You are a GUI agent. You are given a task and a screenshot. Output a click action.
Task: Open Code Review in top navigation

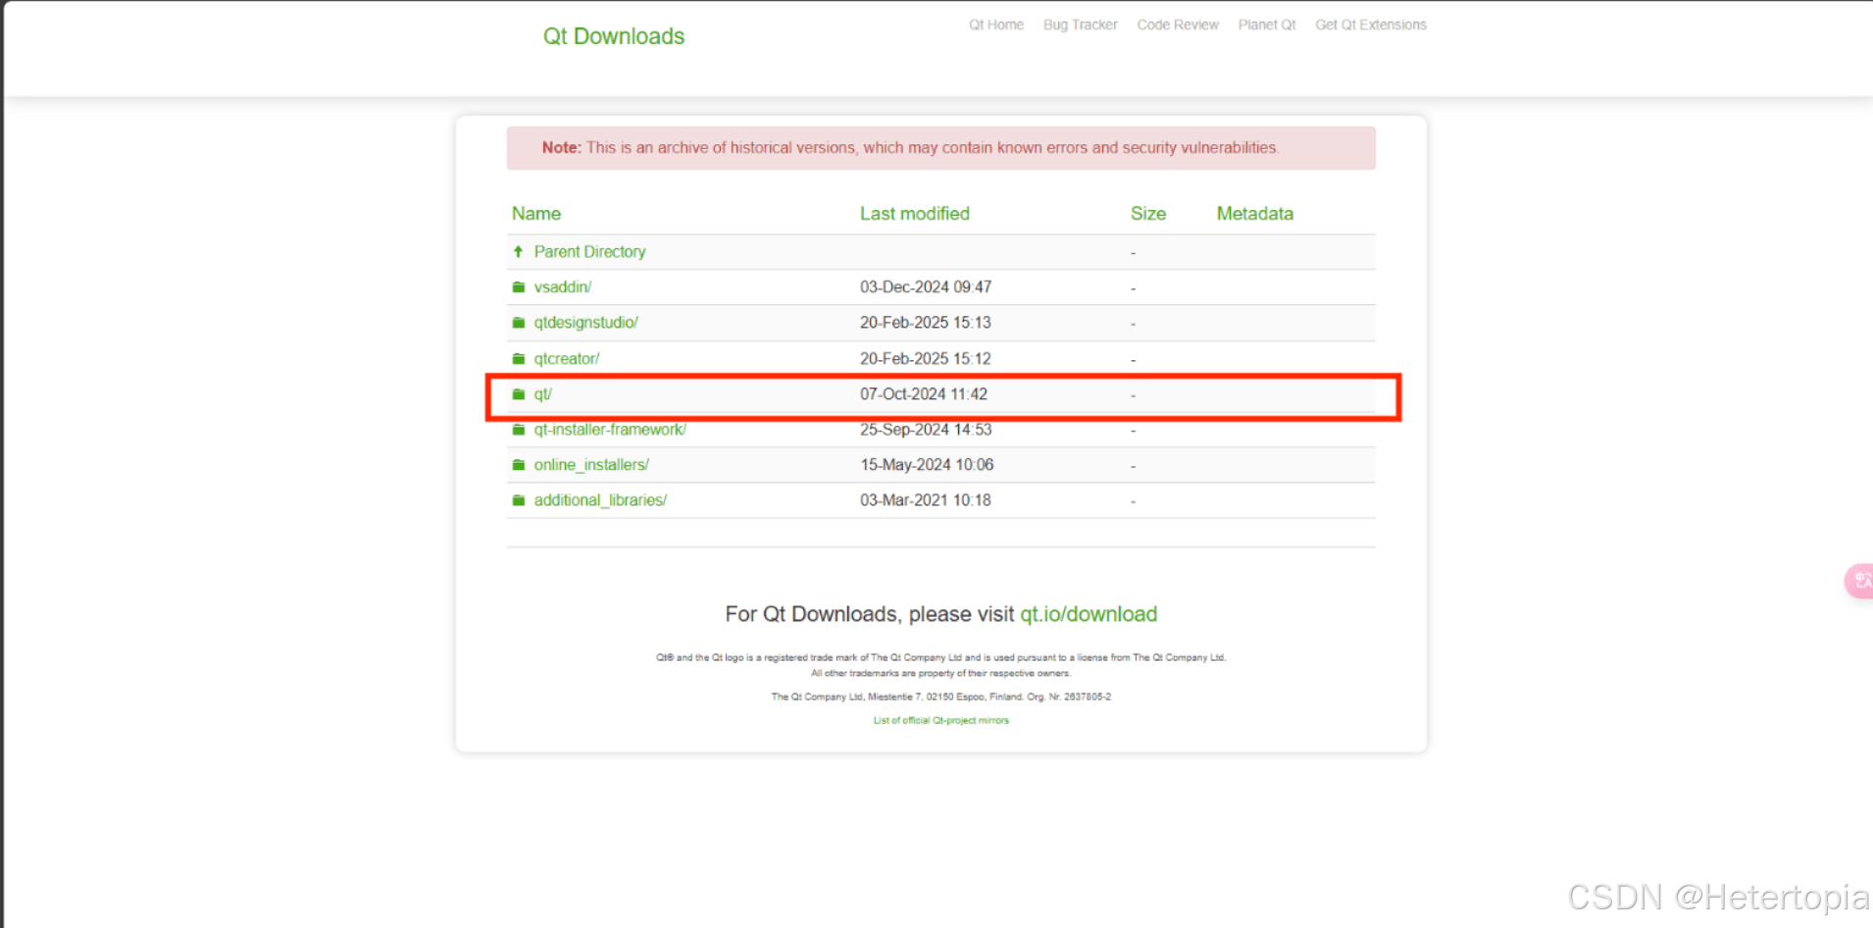point(1178,26)
